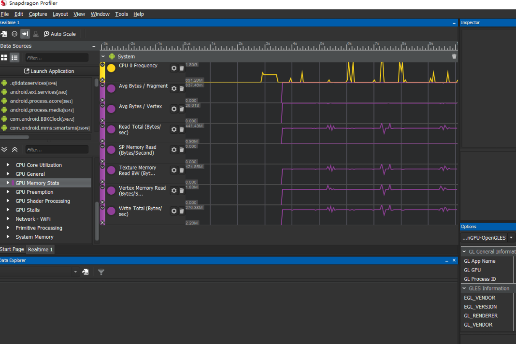Click Data Explorer filter funnel icon
The width and height of the screenshot is (516, 344).
click(x=101, y=272)
